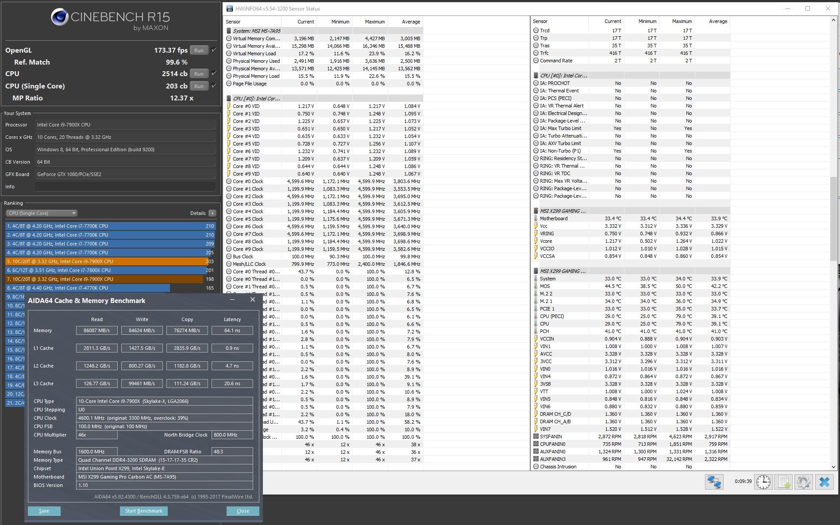The image size is (840, 525).
Task: Click the CPU (PECI) temperature row
Action: tap(631, 316)
